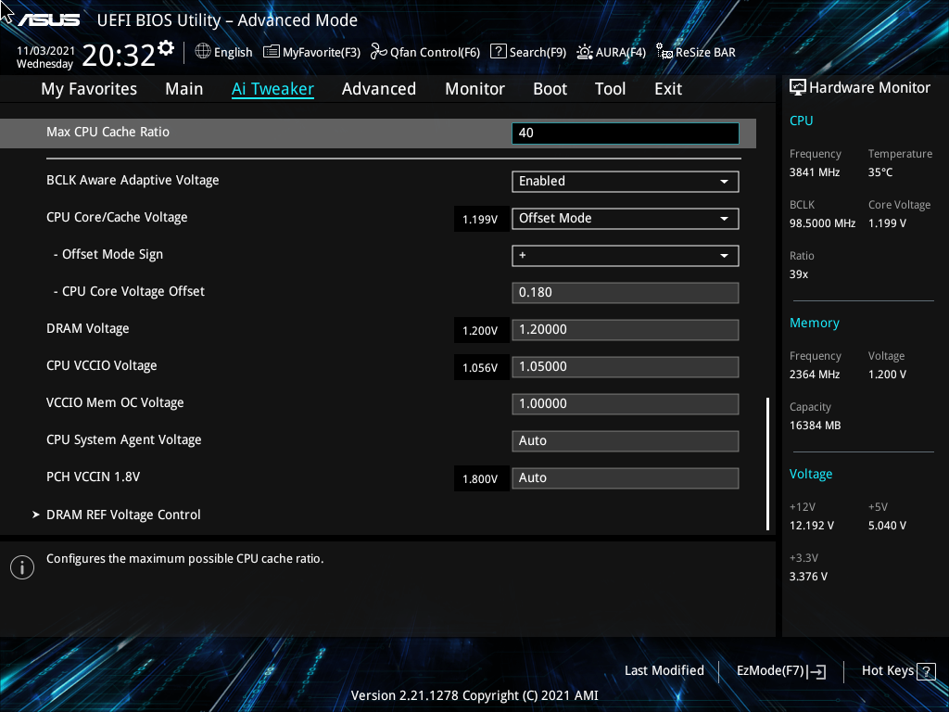
Task: Click CPU System Agent Voltage field
Action: point(626,440)
